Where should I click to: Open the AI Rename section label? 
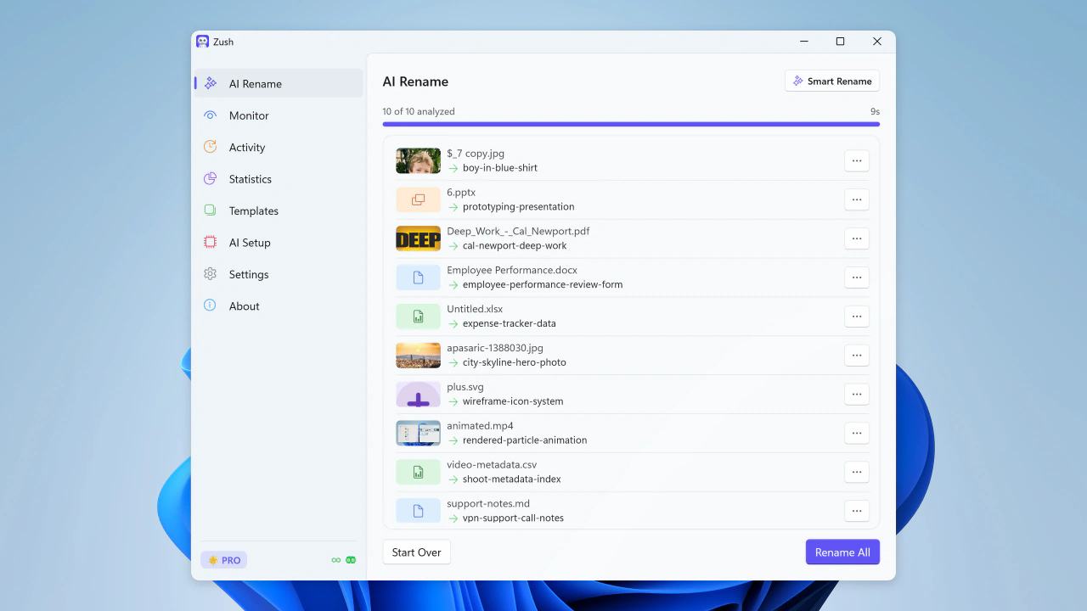pos(256,84)
